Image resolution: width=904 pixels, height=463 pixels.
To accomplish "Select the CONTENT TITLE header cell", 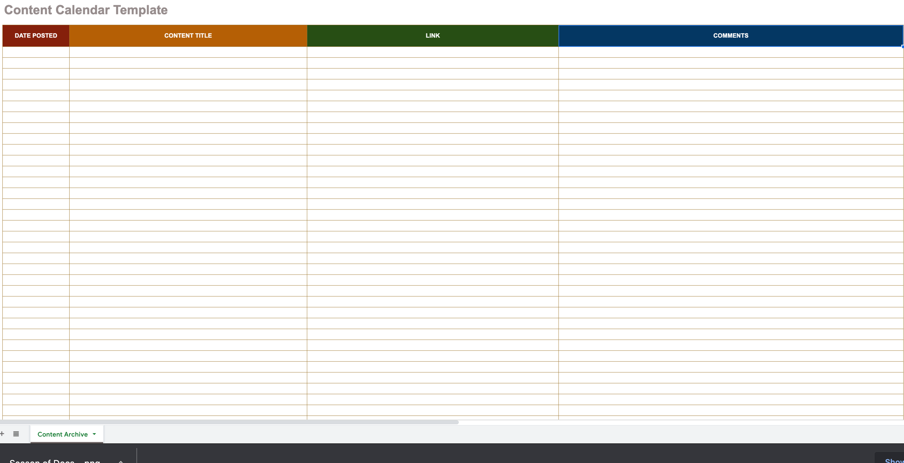I will 188,35.
